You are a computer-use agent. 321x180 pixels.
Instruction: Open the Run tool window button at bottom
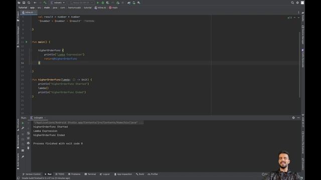tap(48, 174)
